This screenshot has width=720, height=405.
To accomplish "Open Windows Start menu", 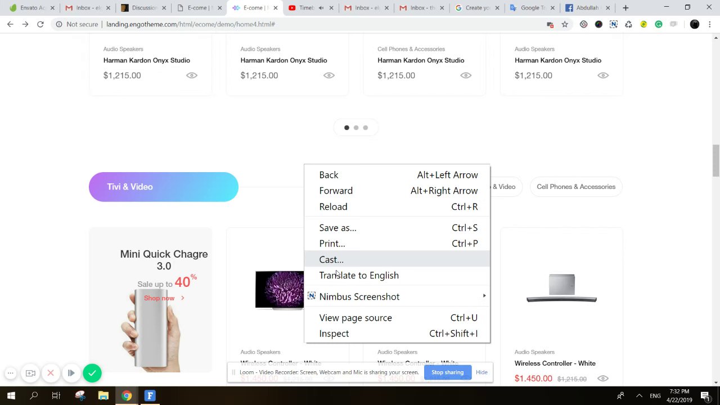I will (11, 396).
